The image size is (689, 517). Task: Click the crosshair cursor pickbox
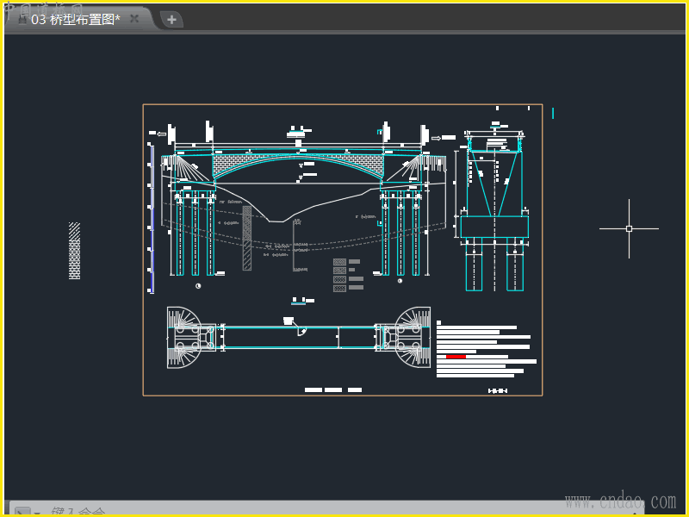[x=629, y=228]
